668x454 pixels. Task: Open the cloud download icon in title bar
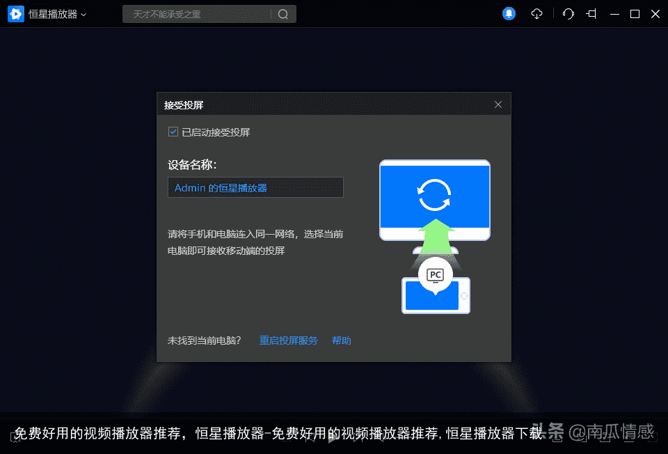click(536, 13)
